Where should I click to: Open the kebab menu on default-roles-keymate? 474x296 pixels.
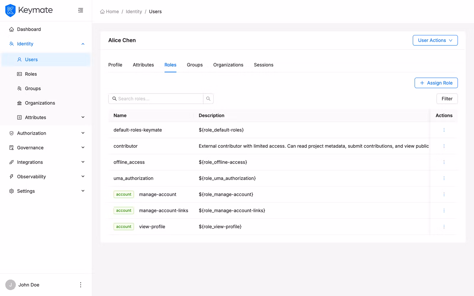point(444,130)
